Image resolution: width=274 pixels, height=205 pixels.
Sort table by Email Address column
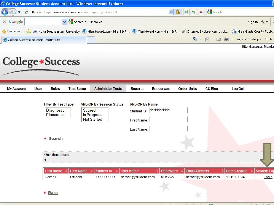204,171
